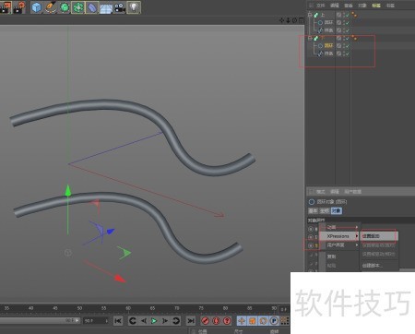Click the Sweep icon of object 上
The width and height of the screenshot is (415, 334).
point(316,15)
